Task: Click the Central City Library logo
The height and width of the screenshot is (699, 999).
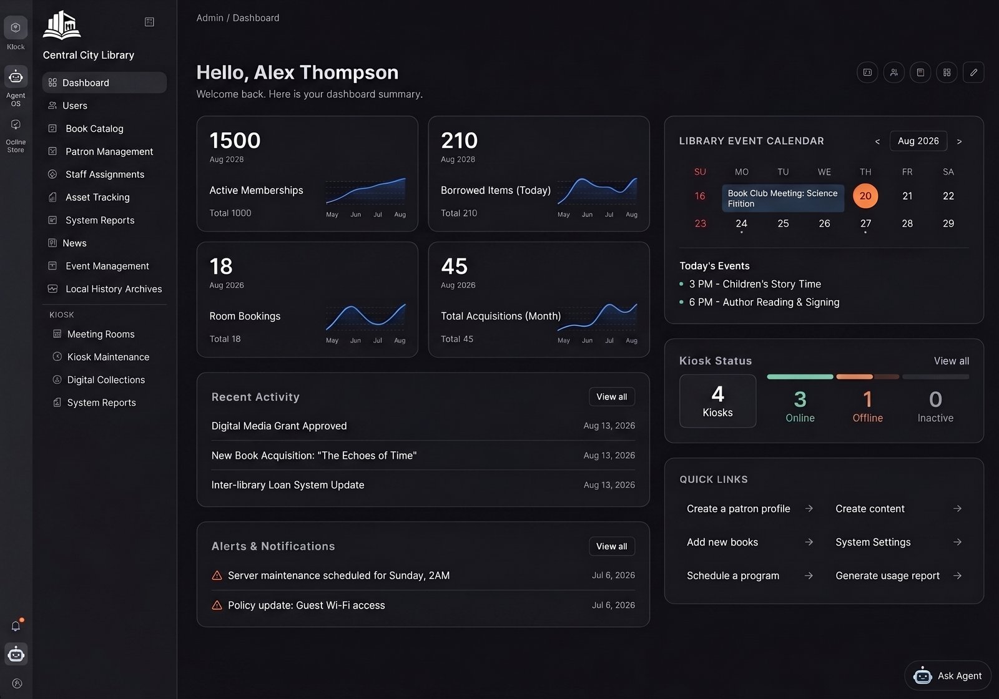Action: point(62,26)
